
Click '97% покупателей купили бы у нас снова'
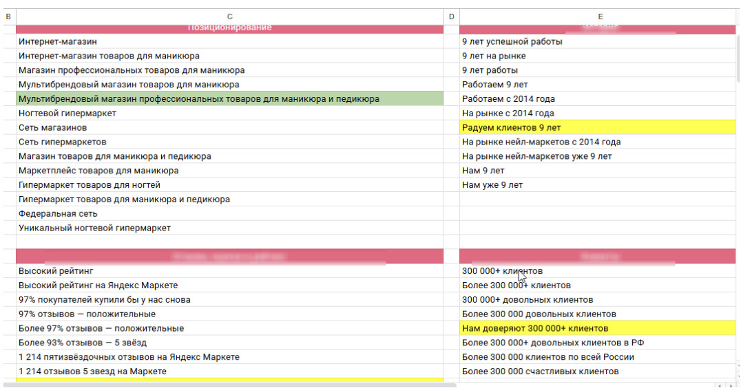coord(230,300)
